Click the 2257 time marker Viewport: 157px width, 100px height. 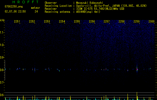(x=107, y=21)
